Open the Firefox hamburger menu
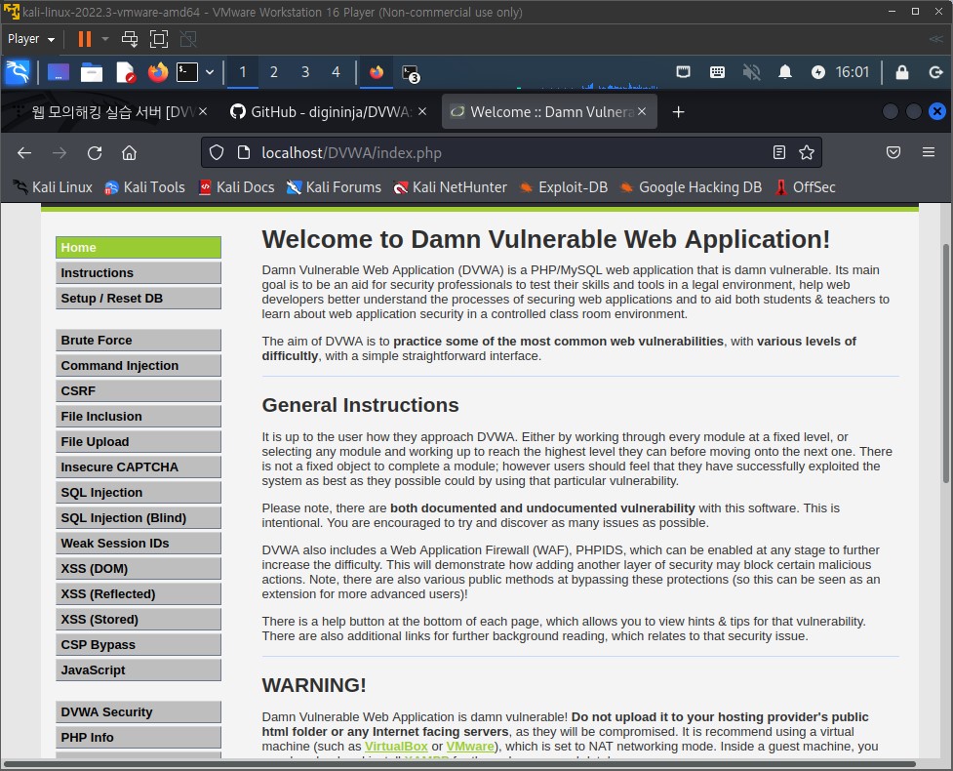 928,152
